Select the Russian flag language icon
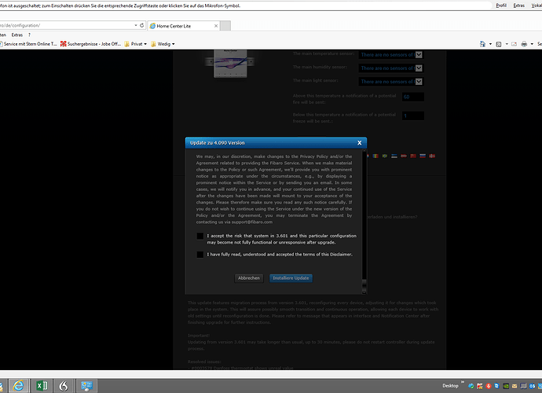The height and width of the screenshot is (393, 542). pyautogui.click(x=423, y=156)
